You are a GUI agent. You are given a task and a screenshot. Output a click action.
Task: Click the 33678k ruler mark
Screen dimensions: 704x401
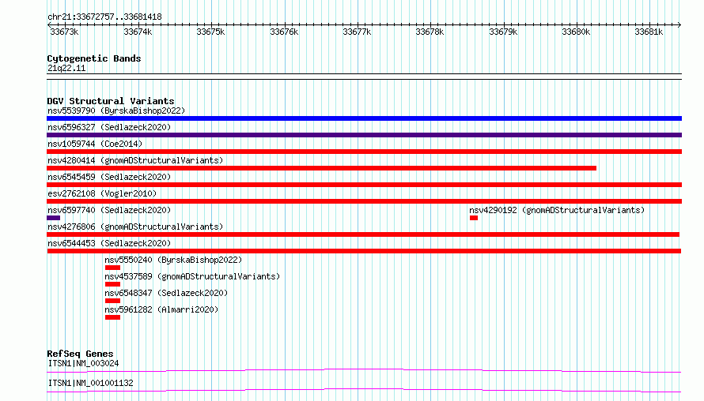[430, 32]
